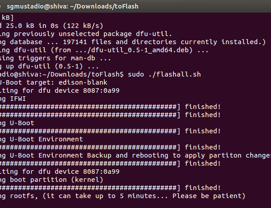
Task: Click first 'finished!' after IFWI progress bar
Action: click(203, 107)
